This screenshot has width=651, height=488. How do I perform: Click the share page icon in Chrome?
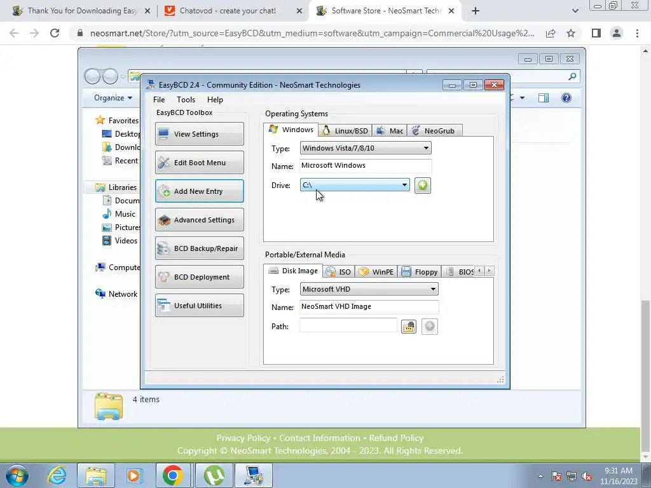[551, 33]
